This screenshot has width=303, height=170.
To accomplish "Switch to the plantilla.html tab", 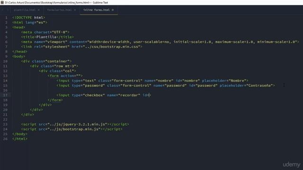I will [25, 10].
